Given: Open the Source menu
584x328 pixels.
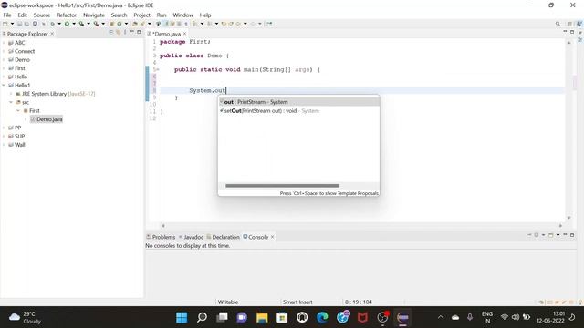Looking at the screenshot, I should pyautogui.click(x=42, y=15).
